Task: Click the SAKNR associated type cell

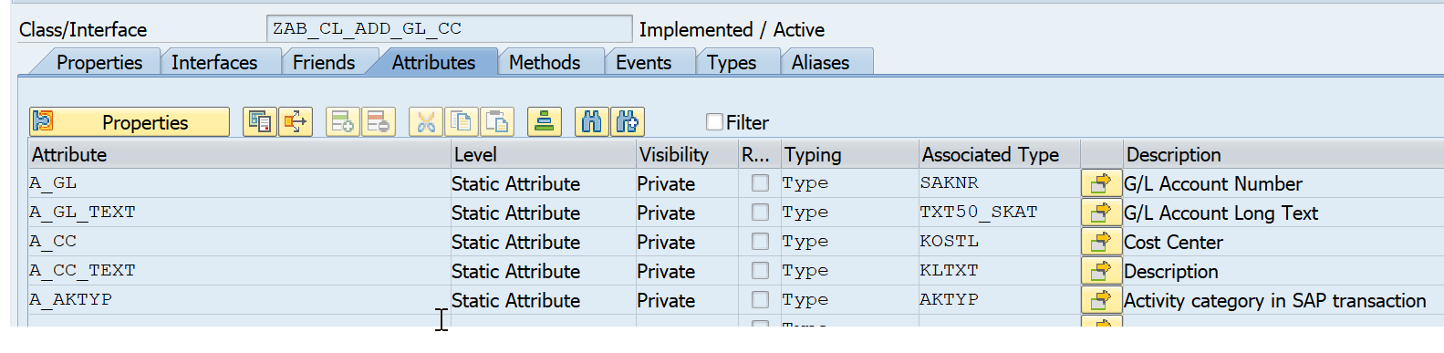Action: tap(1000, 183)
